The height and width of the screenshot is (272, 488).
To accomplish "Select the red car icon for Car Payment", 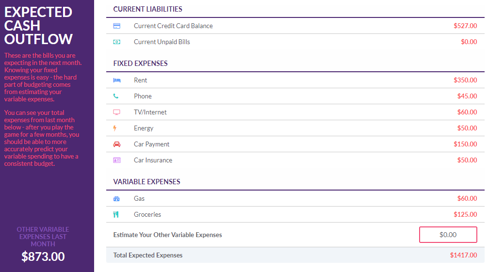I will [x=117, y=144].
